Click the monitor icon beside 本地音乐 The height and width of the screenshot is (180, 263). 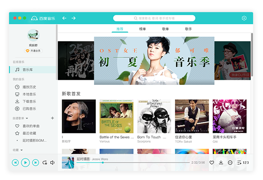click(17, 94)
